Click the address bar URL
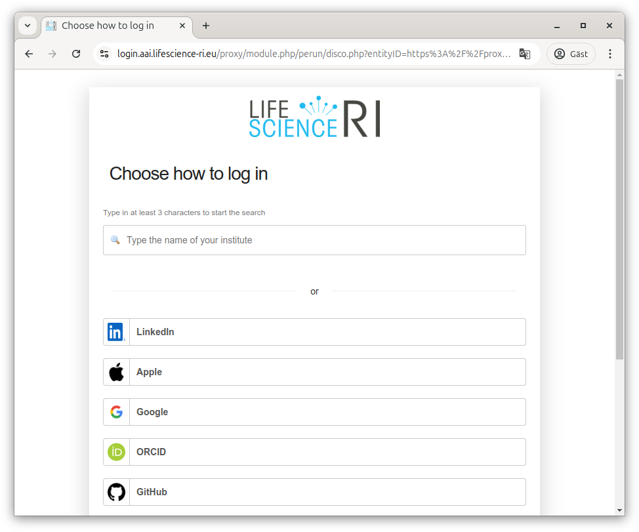639x532 pixels. tap(314, 54)
